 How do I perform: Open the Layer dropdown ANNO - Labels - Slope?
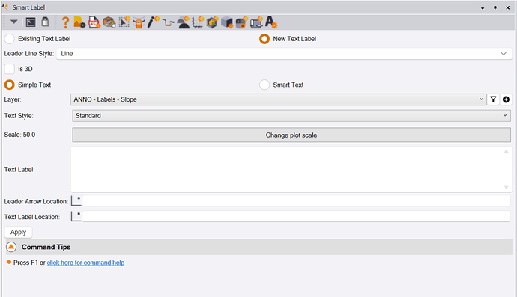278,99
